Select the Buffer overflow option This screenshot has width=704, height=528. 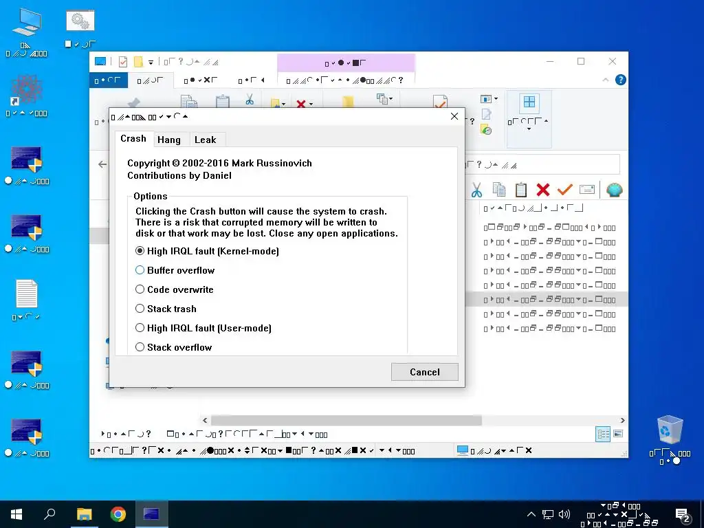pyautogui.click(x=175, y=270)
